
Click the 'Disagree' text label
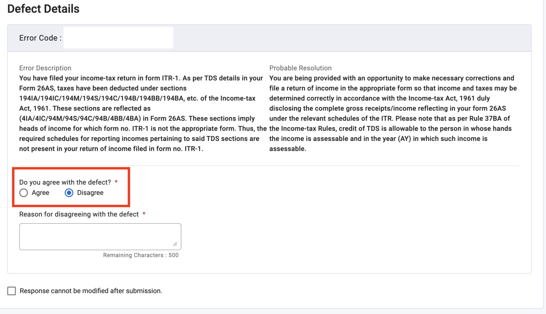point(90,193)
